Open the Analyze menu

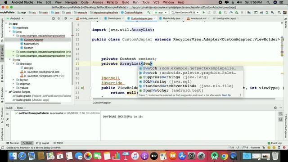point(98,2)
